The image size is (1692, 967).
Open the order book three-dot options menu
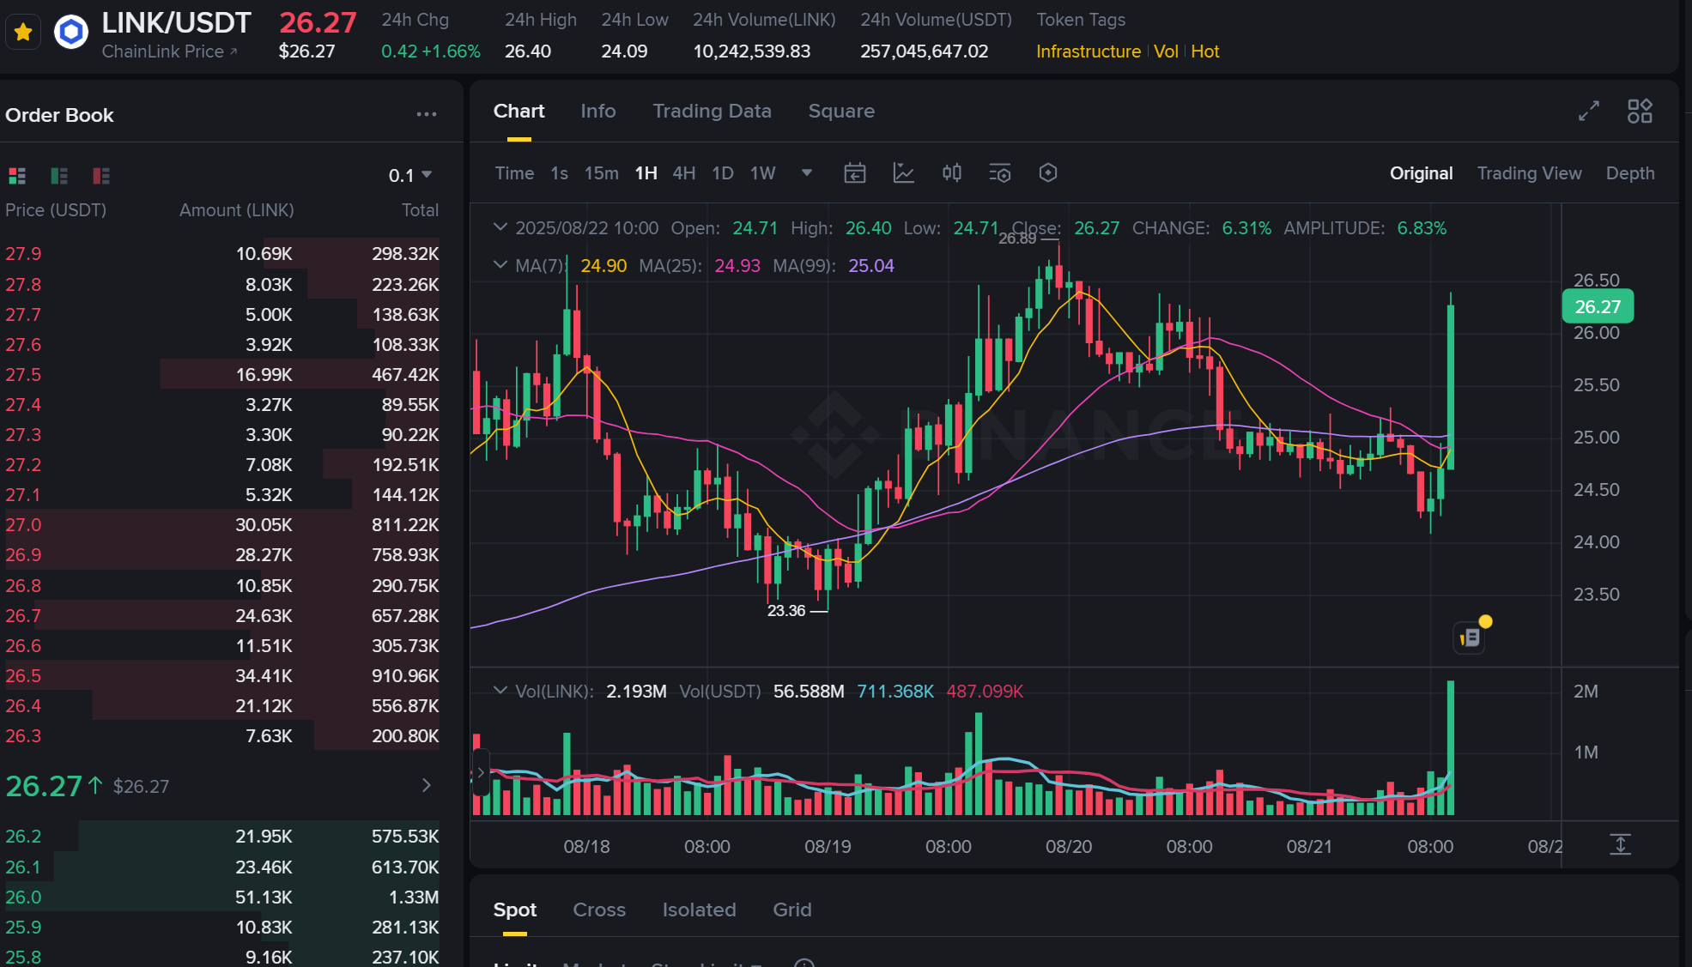[426, 114]
